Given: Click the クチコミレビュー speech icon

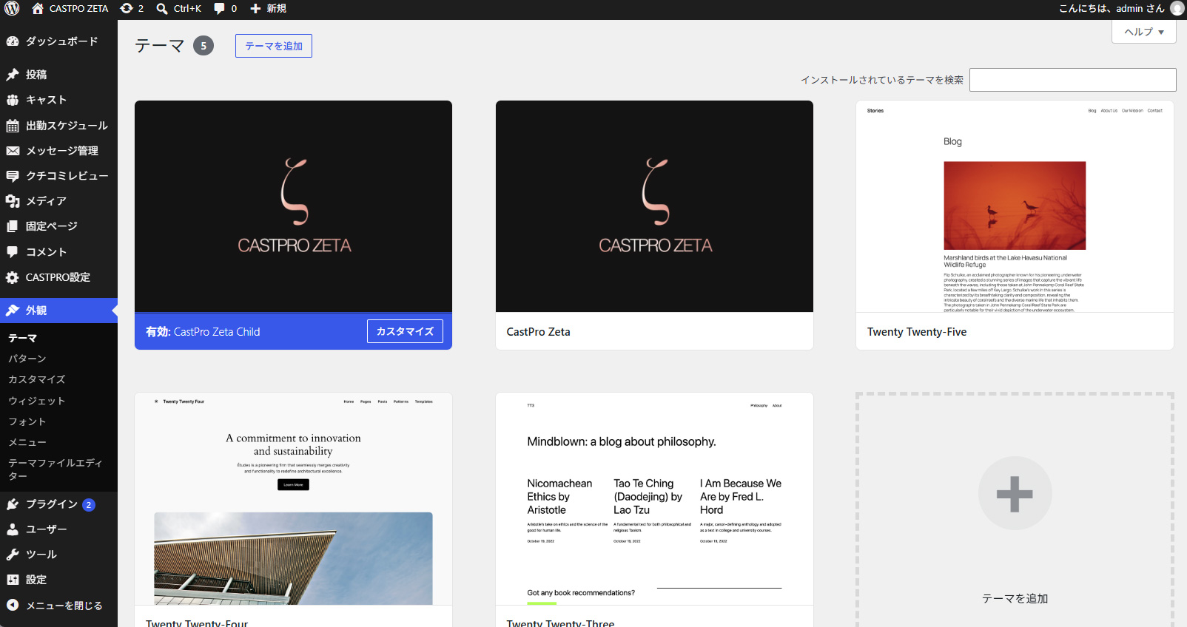Looking at the screenshot, I should tap(13, 176).
